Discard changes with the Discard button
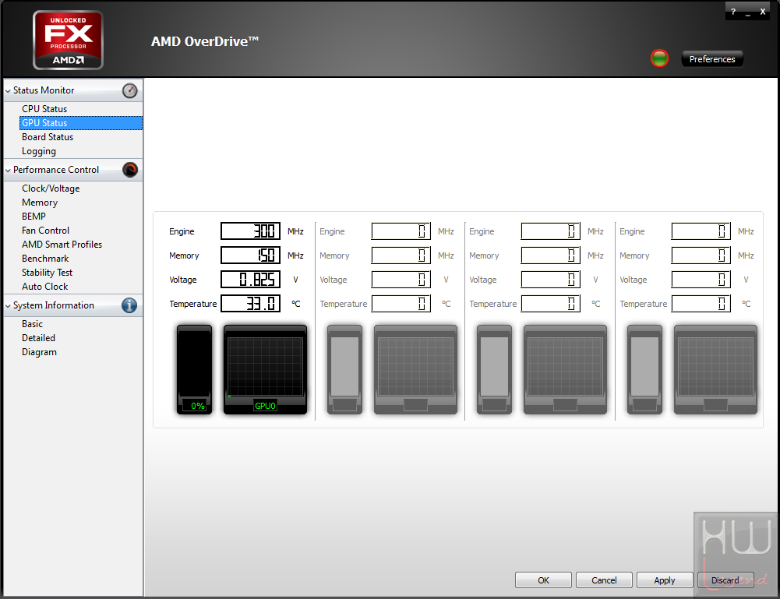The width and height of the screenshot is (780, 599). pos(725,580)
